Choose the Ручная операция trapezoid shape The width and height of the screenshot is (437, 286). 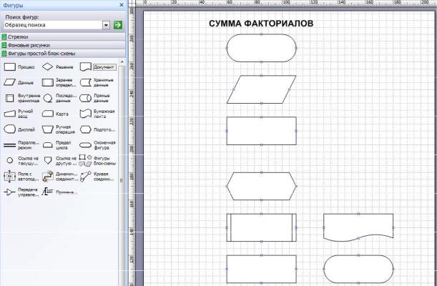58,129
